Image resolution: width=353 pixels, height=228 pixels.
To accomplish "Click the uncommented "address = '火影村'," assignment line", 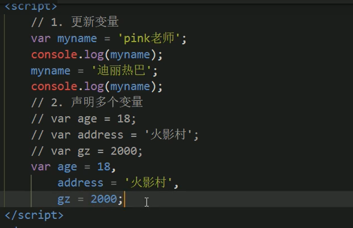I will [x=118, y=182].
